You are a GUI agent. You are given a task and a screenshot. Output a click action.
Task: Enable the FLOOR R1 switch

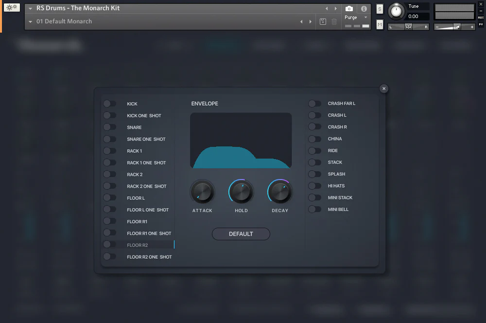(110, 221)
